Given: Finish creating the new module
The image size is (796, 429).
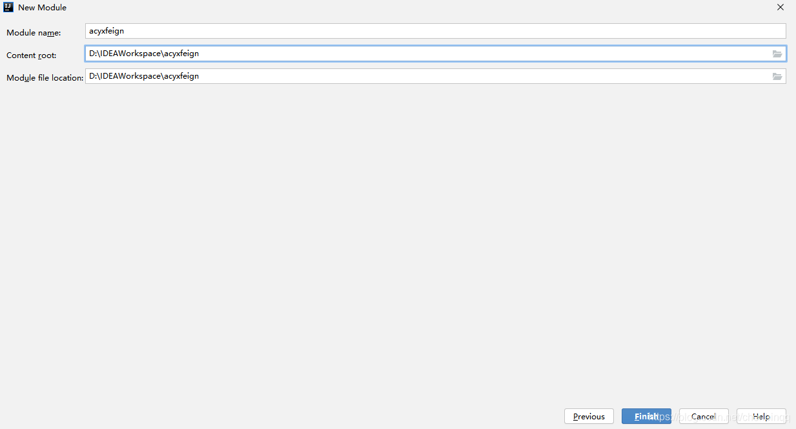Looking at the screenshot, I should [x=646, y=416].
